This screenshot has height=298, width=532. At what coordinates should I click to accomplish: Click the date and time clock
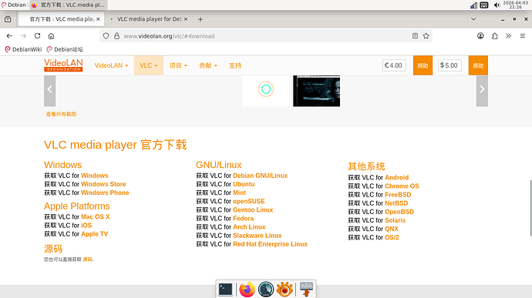[515, 5]
